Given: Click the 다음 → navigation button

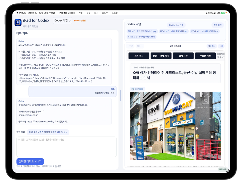Looking at the screenshot, I should click(140, 46).
